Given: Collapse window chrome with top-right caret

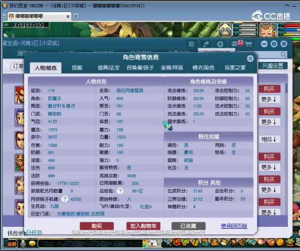Looking at the screenshot, I should [287, 6].
